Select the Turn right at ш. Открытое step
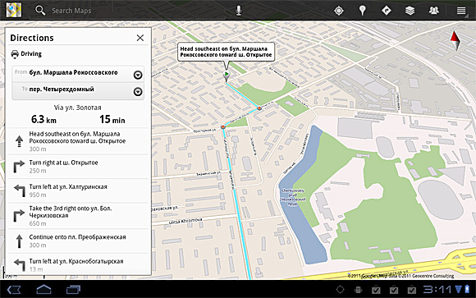This screenshot has height=298, width=476. pos(78,167)
